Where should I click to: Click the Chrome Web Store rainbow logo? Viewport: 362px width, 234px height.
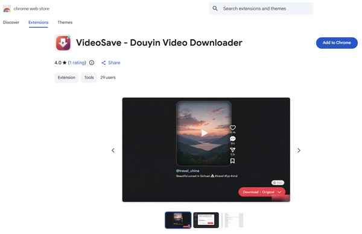[7, 9]
